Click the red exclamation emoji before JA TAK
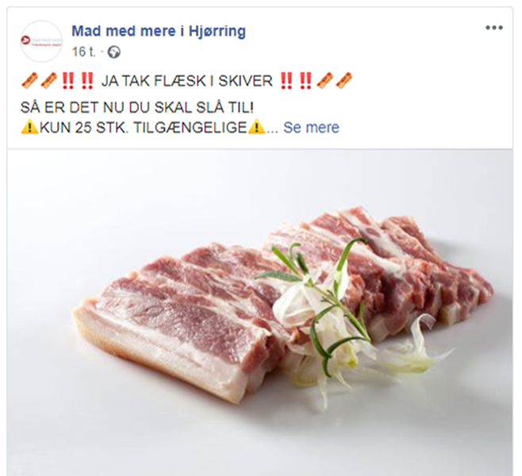522x476 pixels. click(x=87, y=81)
